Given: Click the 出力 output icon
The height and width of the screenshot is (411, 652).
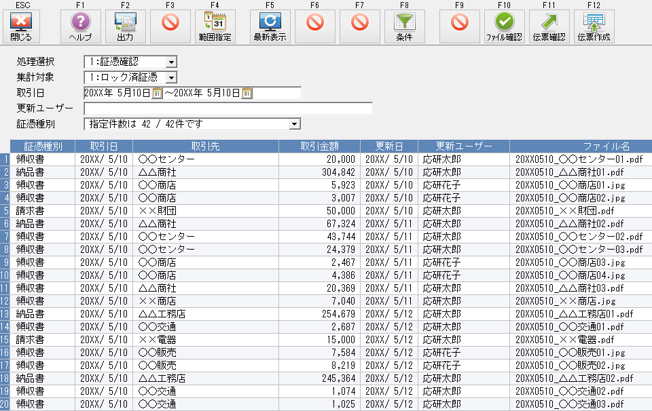Looking at the screenshot, I should pyautogui.click(x=125, y=26).
